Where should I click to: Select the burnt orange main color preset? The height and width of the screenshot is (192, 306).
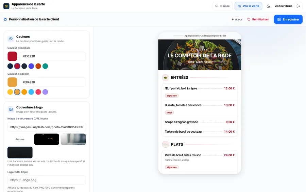point(38,66)
